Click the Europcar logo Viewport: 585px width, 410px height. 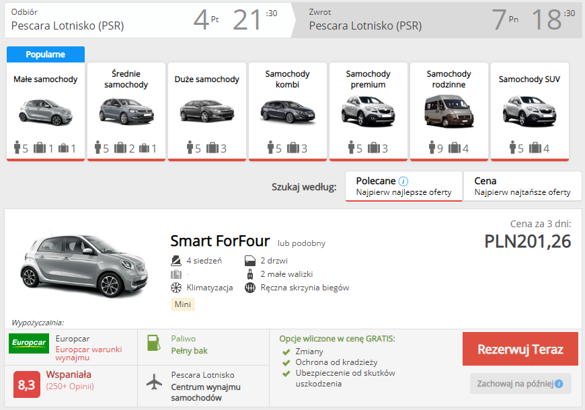pyautogui.click(x=29, y=343)
